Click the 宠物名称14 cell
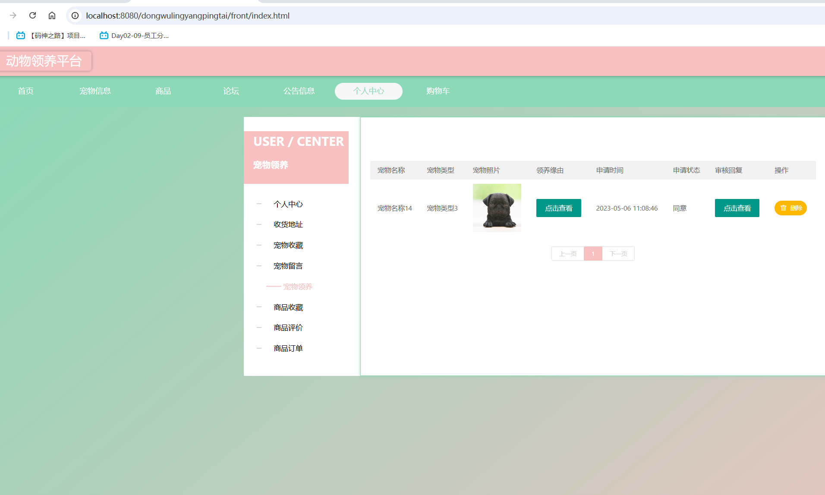 coord(395,208)
